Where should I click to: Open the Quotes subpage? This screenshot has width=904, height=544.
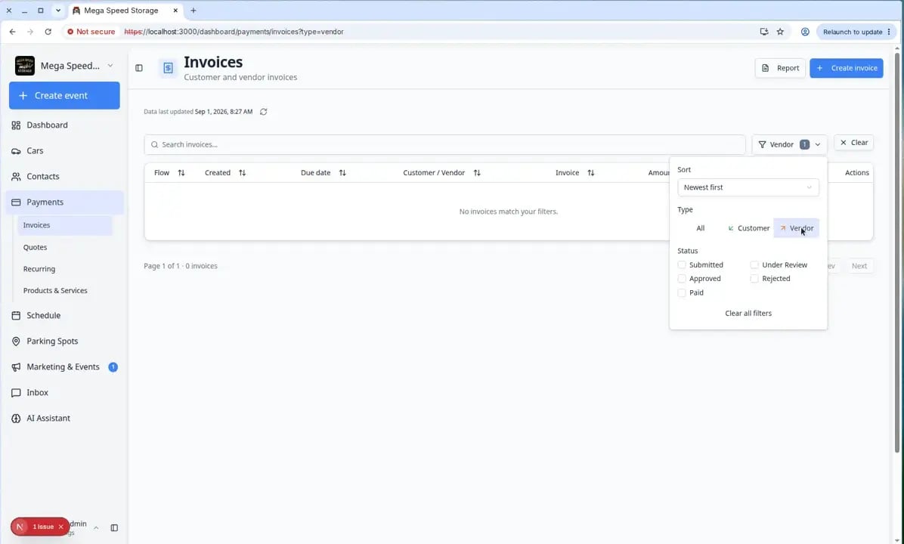click(36, 247)
